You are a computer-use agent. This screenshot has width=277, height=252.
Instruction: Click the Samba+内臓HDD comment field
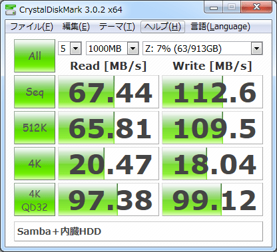(x=138, y=231)
